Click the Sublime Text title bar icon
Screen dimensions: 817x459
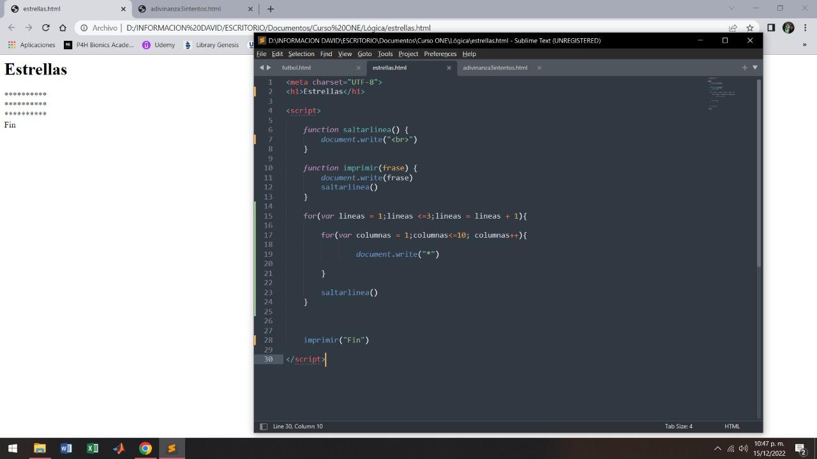pos(262,40)
